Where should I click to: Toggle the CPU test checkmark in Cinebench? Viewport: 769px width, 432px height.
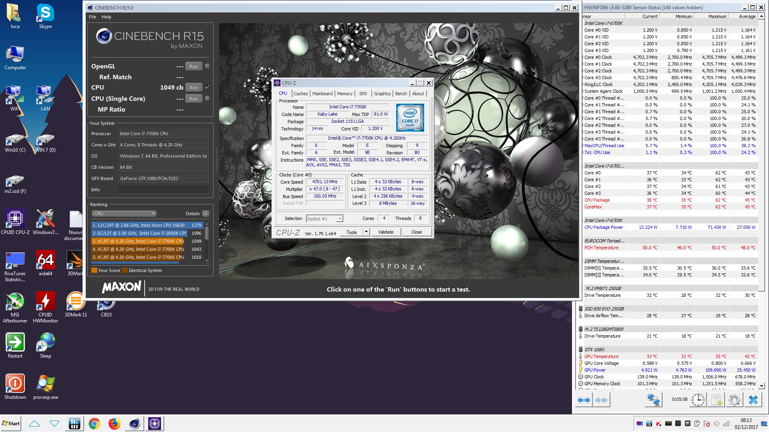click(207, 87)
